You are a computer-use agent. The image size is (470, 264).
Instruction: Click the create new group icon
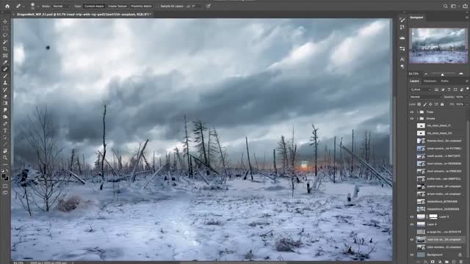(446, 262)
